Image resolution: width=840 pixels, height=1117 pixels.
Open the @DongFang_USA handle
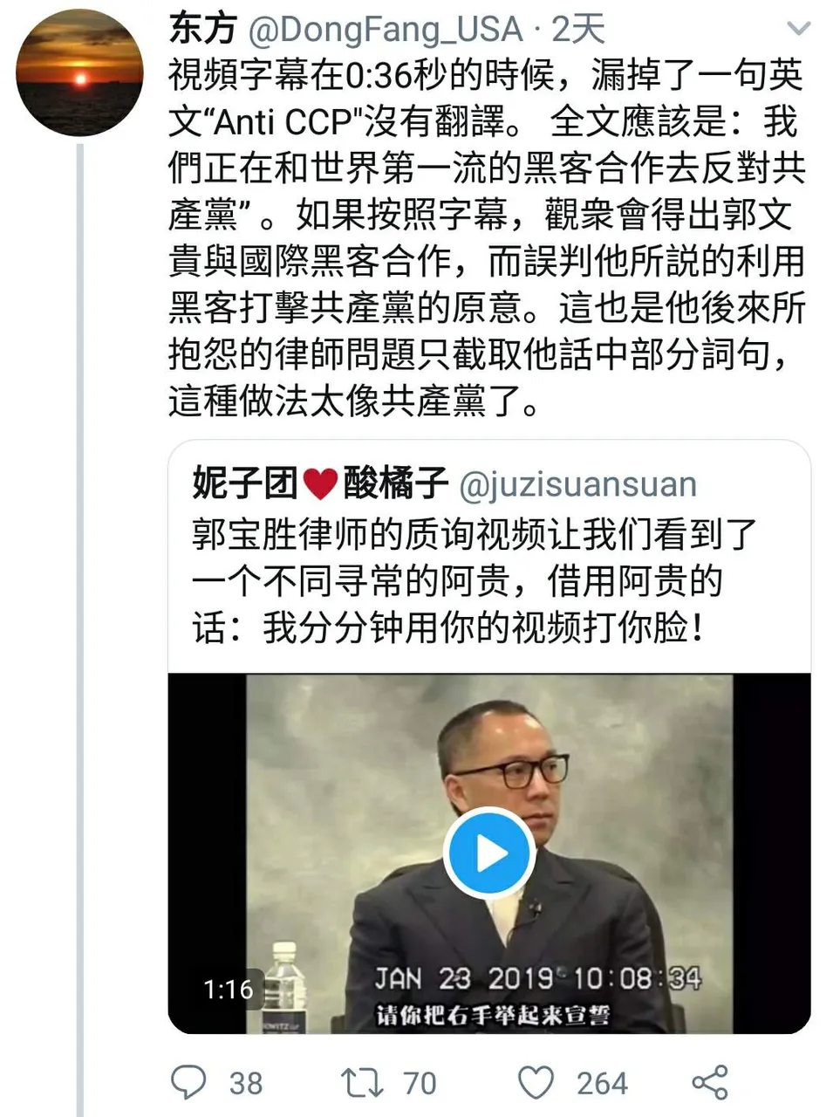point(386,30)
